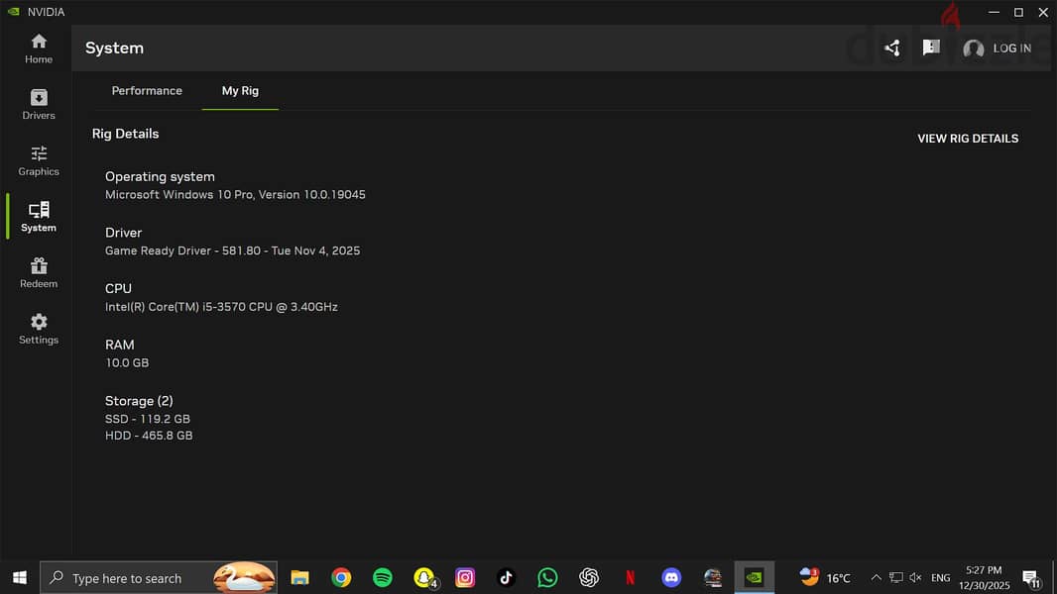Switch to the Performance tab
This screenshot has height=594, width=1057.
[147, 91]
